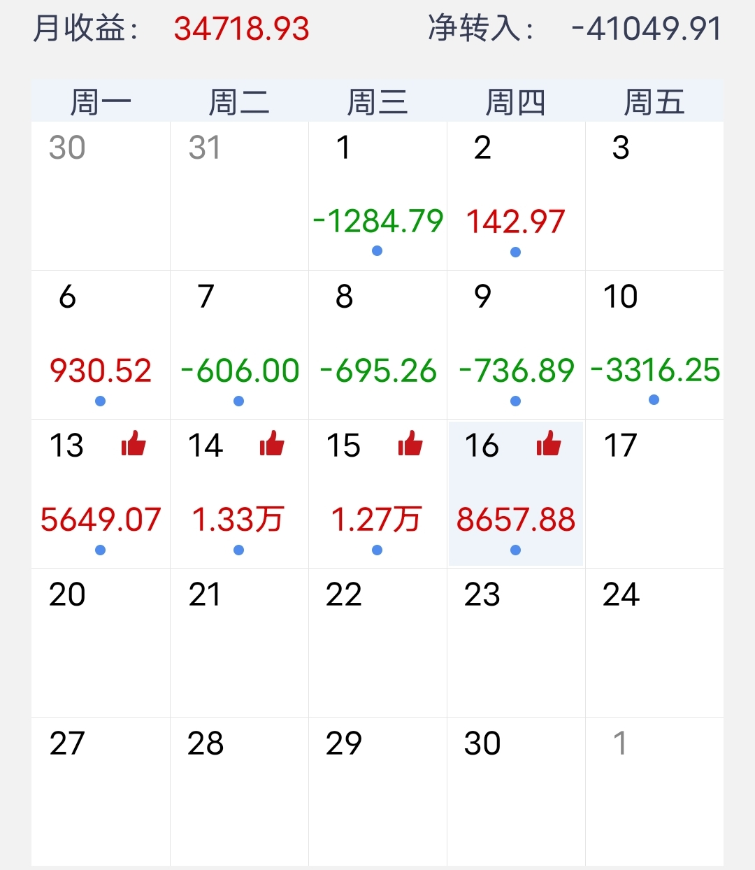Select day 27 in the calendar

(x=101, y=792)
